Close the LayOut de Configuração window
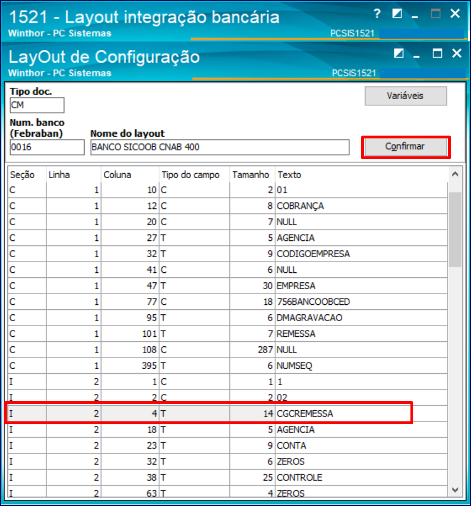The height and width of the screenshot is (506, 471). coord(457,53)
